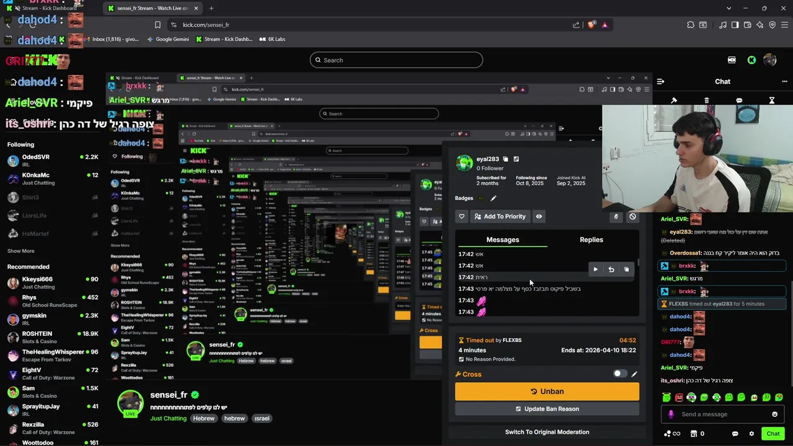Click the purple microphone icon in message box
Screen dimensions: 793x446
pos(671,414)
